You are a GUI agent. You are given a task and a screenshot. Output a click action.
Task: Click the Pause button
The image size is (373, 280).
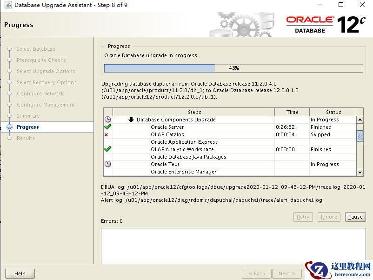[x=355, y=217]
